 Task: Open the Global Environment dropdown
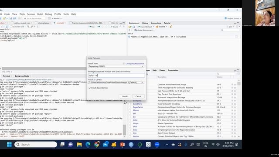click(x=144, y=30)
